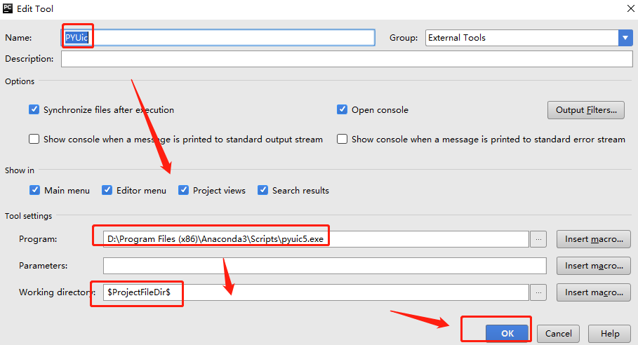Open the Output Filters dialog
Image resolution: width=638 pixels, height=345 pixels.
586,110
